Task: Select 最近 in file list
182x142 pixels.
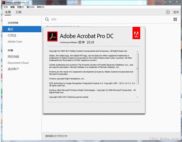Action: point(22,29)
